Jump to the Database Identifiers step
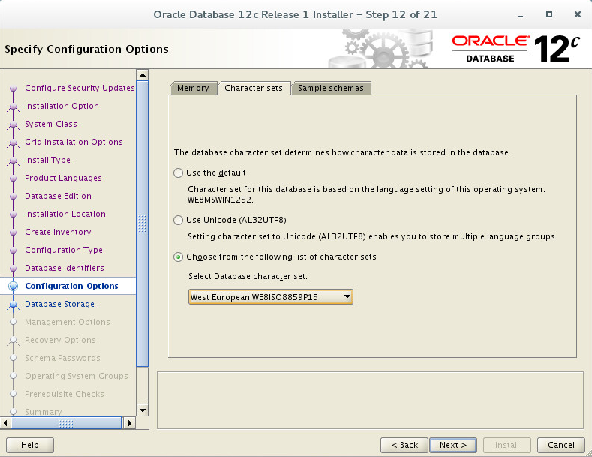592x457 pixels. (x=65, y=268)
